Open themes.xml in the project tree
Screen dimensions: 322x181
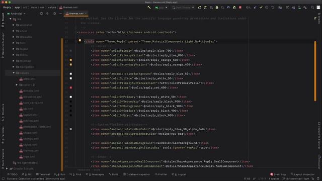(29, 151)
